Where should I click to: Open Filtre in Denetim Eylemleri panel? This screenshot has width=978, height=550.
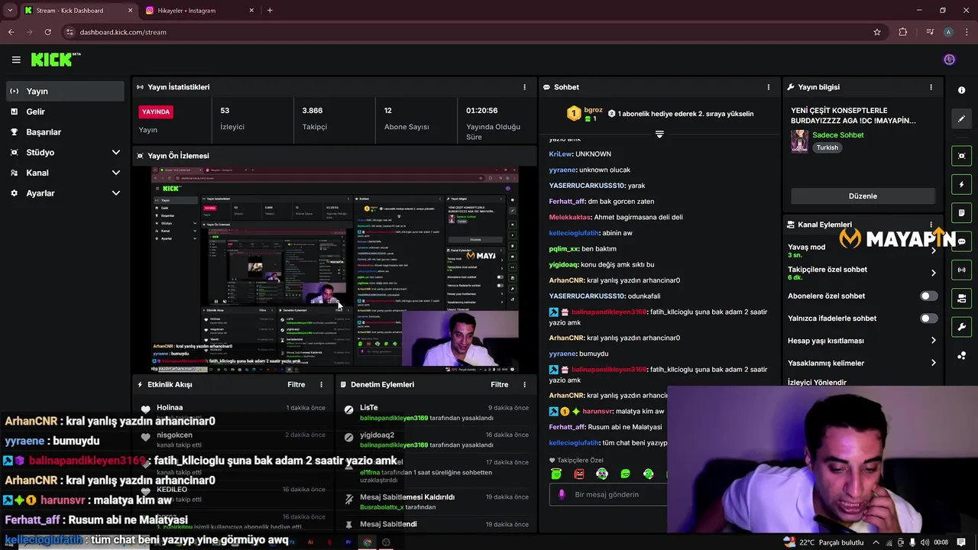coord(499,384)
